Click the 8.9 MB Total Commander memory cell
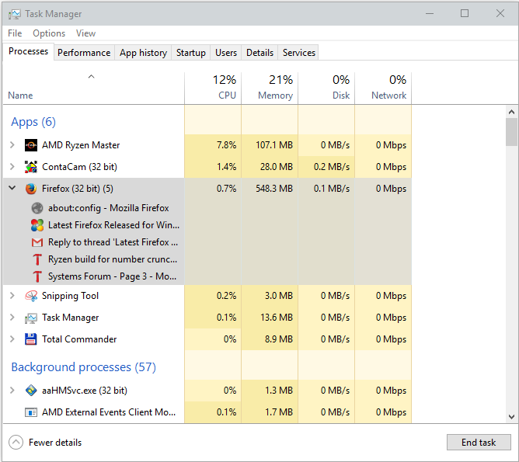The width and height of the screenshot is (519, 462). coord(270,339)
